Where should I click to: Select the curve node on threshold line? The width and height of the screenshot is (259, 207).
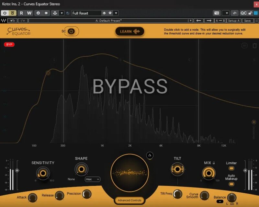tap(48, 73)
